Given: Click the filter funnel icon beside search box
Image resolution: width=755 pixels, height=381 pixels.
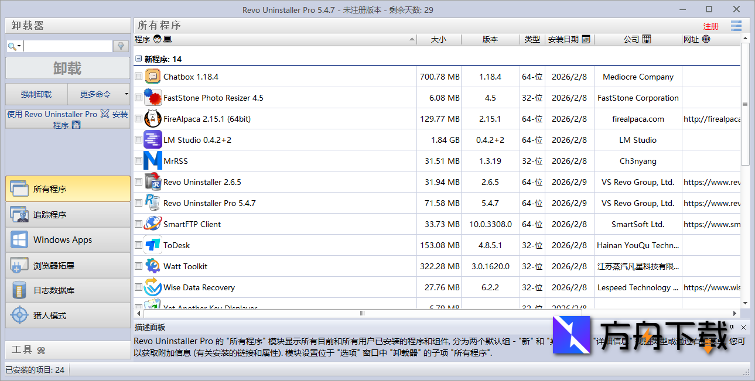Looking at the screenshot, I should click(120, 45).
